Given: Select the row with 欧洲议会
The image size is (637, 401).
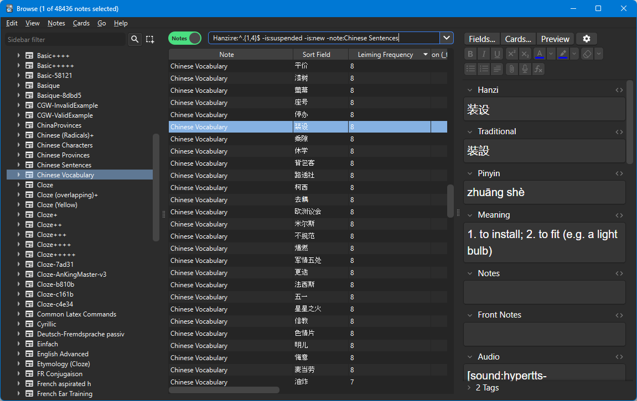Looking at the screenshot, I should point(308,212).
